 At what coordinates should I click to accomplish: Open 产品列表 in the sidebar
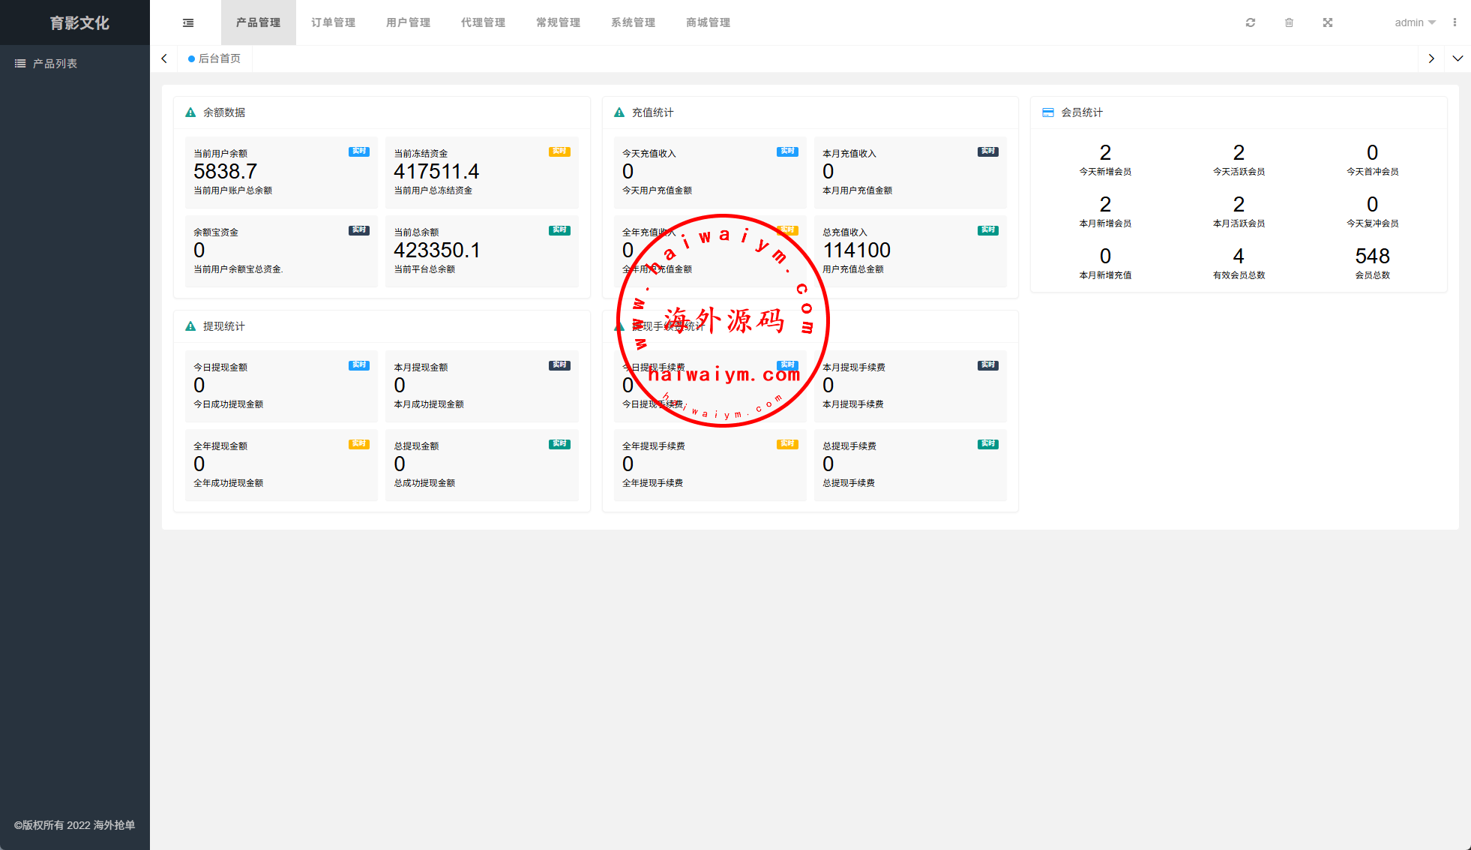click(55, 64)
